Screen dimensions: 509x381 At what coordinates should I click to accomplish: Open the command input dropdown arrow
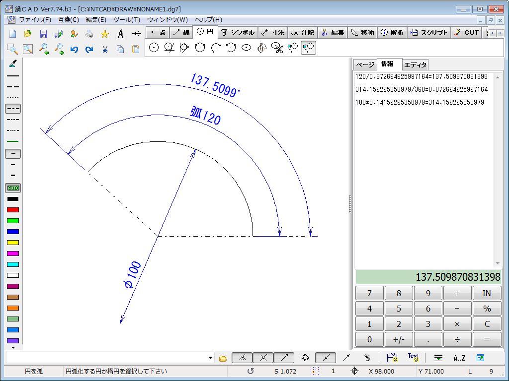pyautogui.click(x=210, y=358)
